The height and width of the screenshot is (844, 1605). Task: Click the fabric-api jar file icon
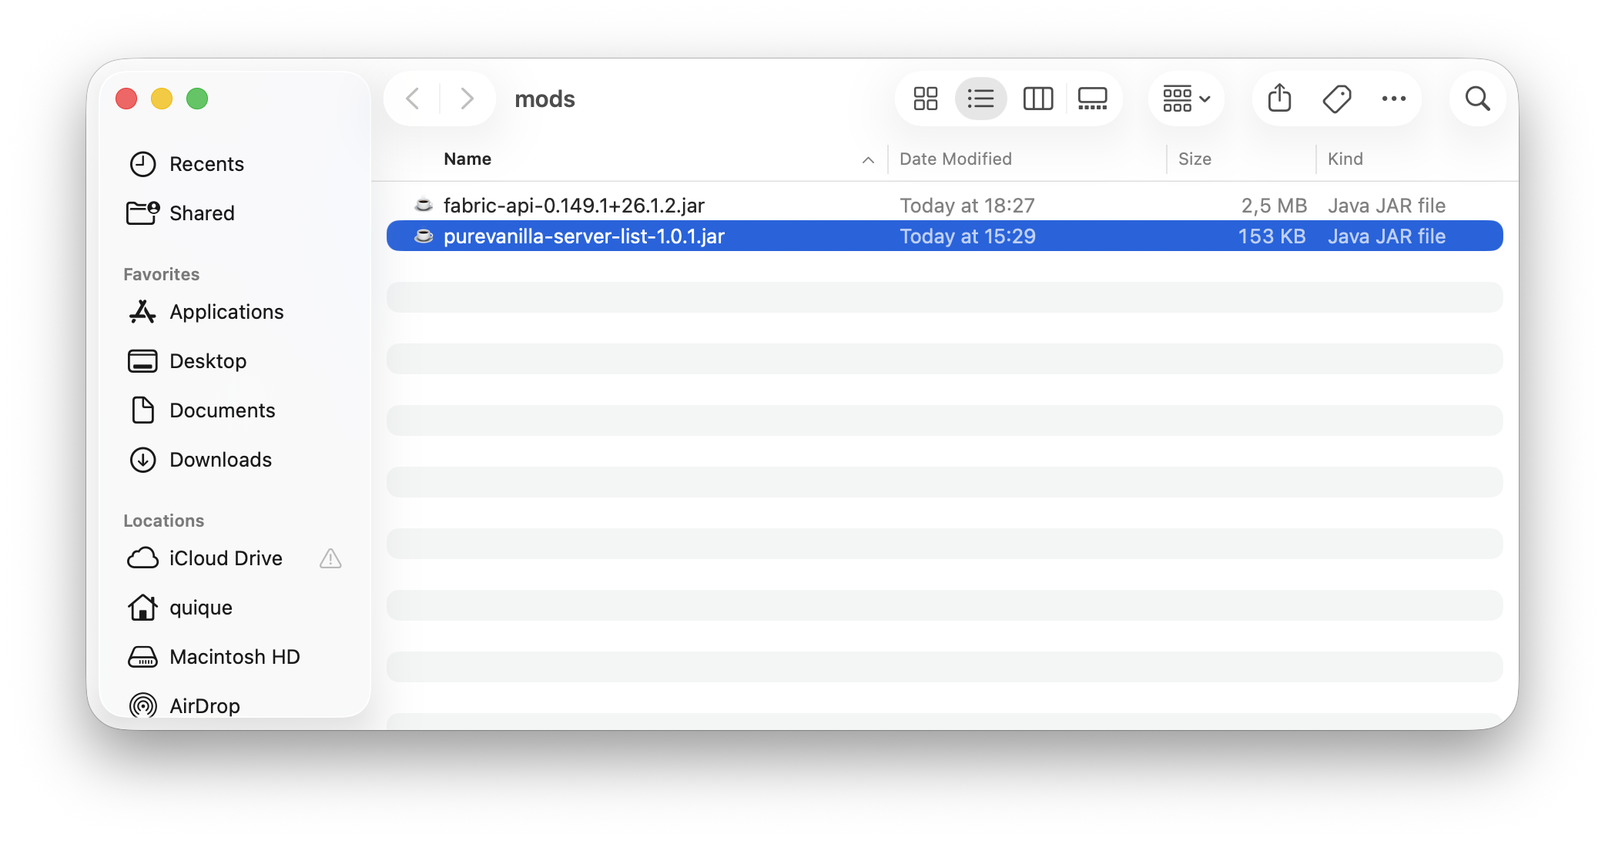click(424, 205)
